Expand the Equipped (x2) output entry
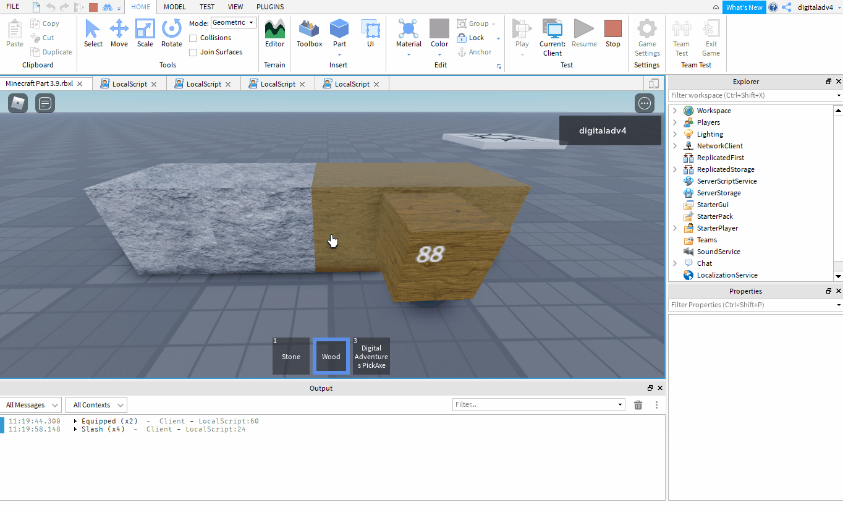Viewport: 843px width, 510px height. point(75,421)
